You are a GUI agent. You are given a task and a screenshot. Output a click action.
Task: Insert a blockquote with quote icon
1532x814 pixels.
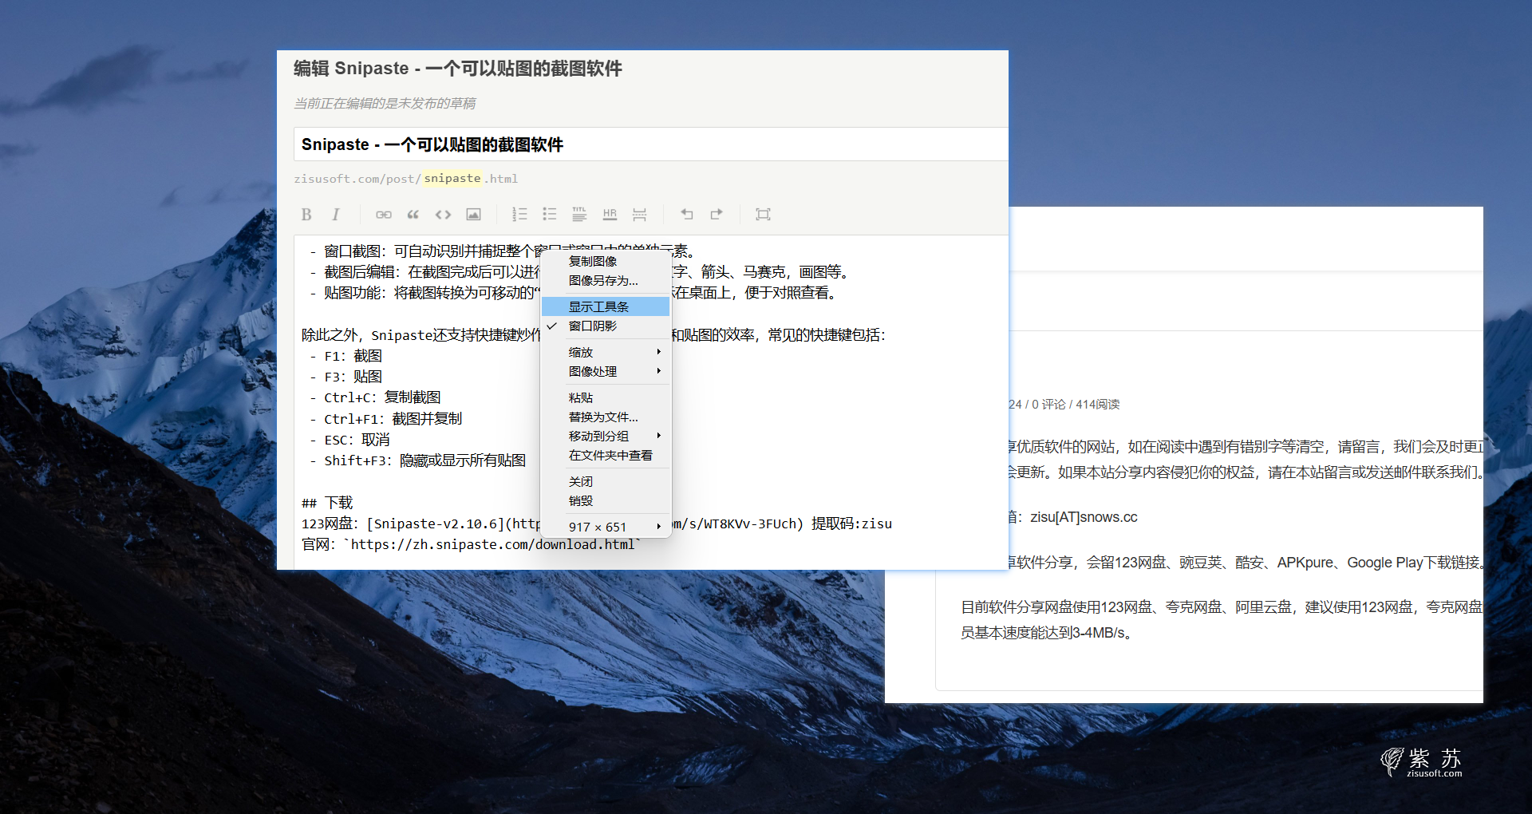pyautogui.click(x=413, y=214)
